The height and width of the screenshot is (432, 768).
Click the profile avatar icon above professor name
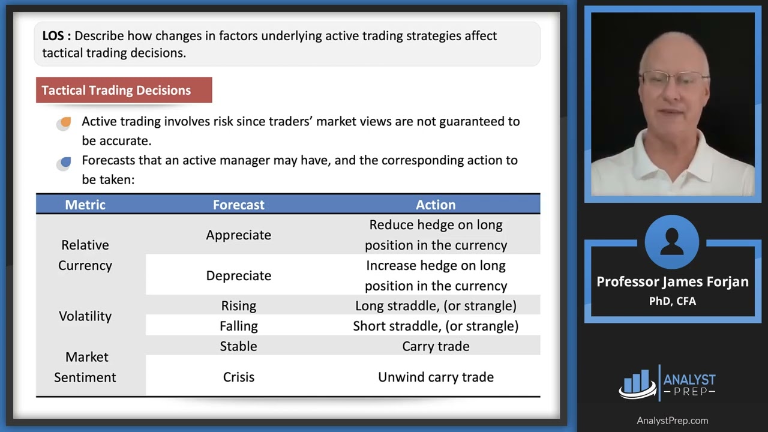pos(671,242)
